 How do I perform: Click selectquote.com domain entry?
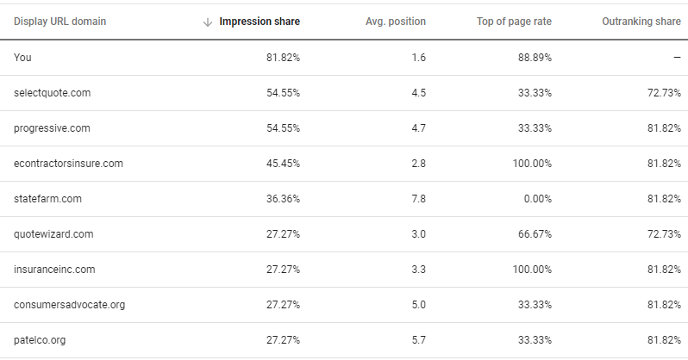[x=53, y=93]
